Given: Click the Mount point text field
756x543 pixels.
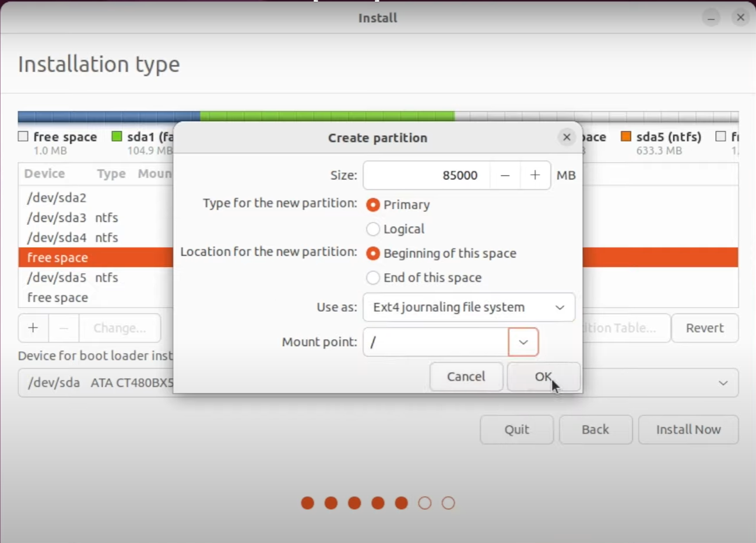Looking at the screenshot, I should pyautogui.click(x=436, y=342).
